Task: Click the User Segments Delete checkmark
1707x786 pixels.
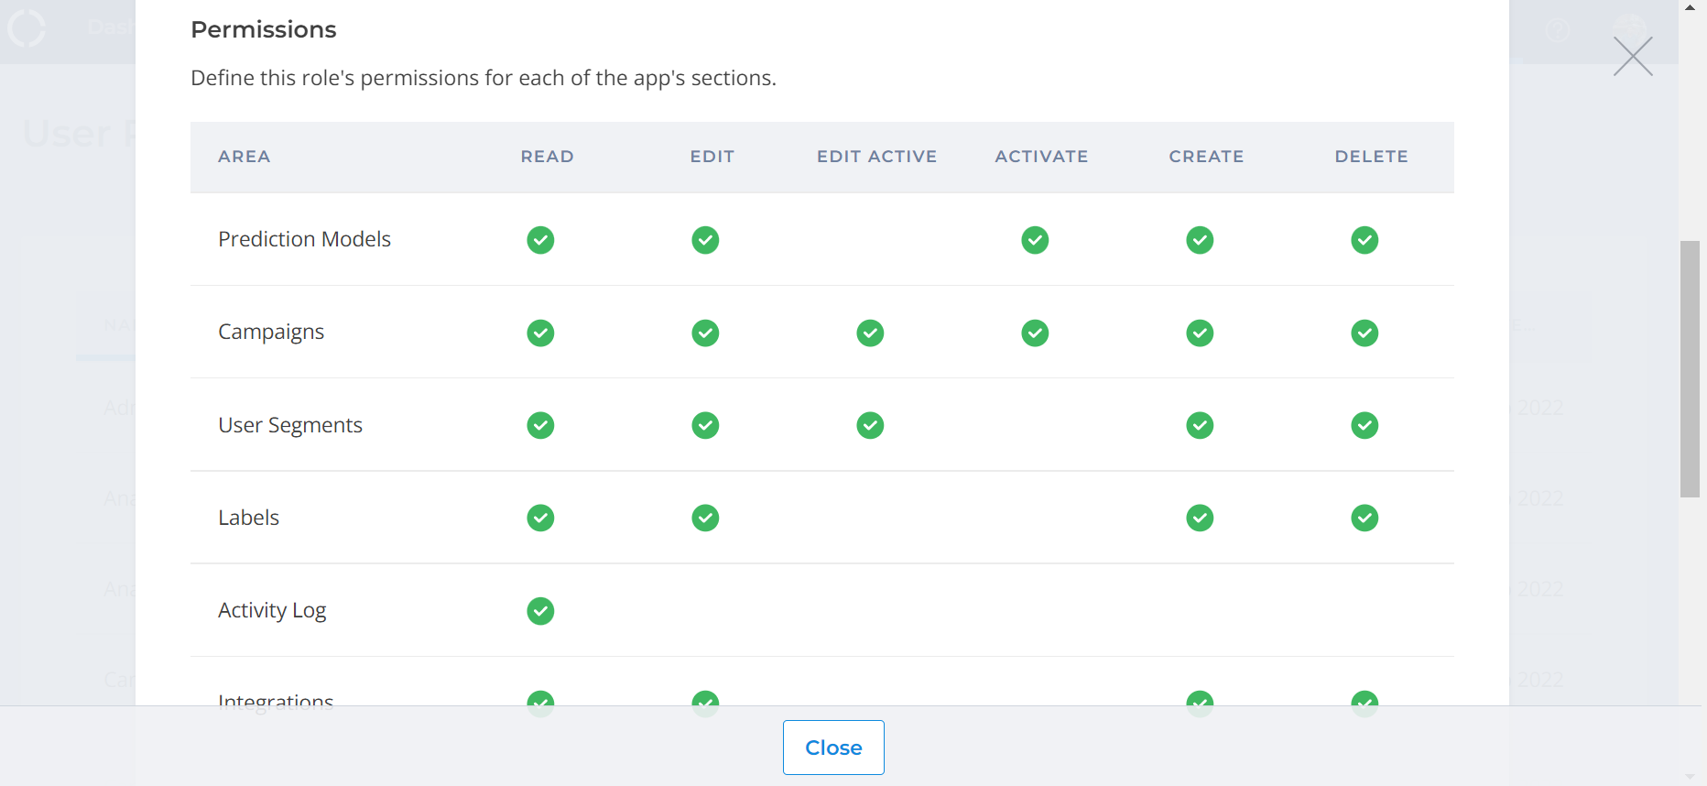Action: coord(1365,425)
